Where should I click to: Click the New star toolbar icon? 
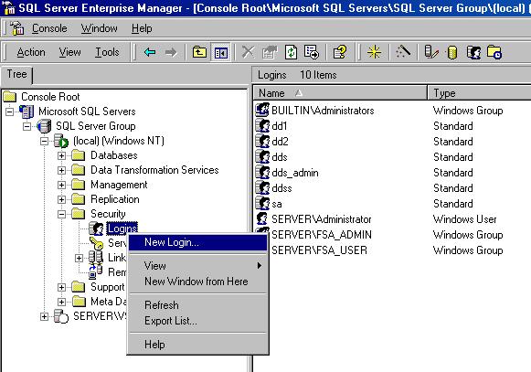374,52
